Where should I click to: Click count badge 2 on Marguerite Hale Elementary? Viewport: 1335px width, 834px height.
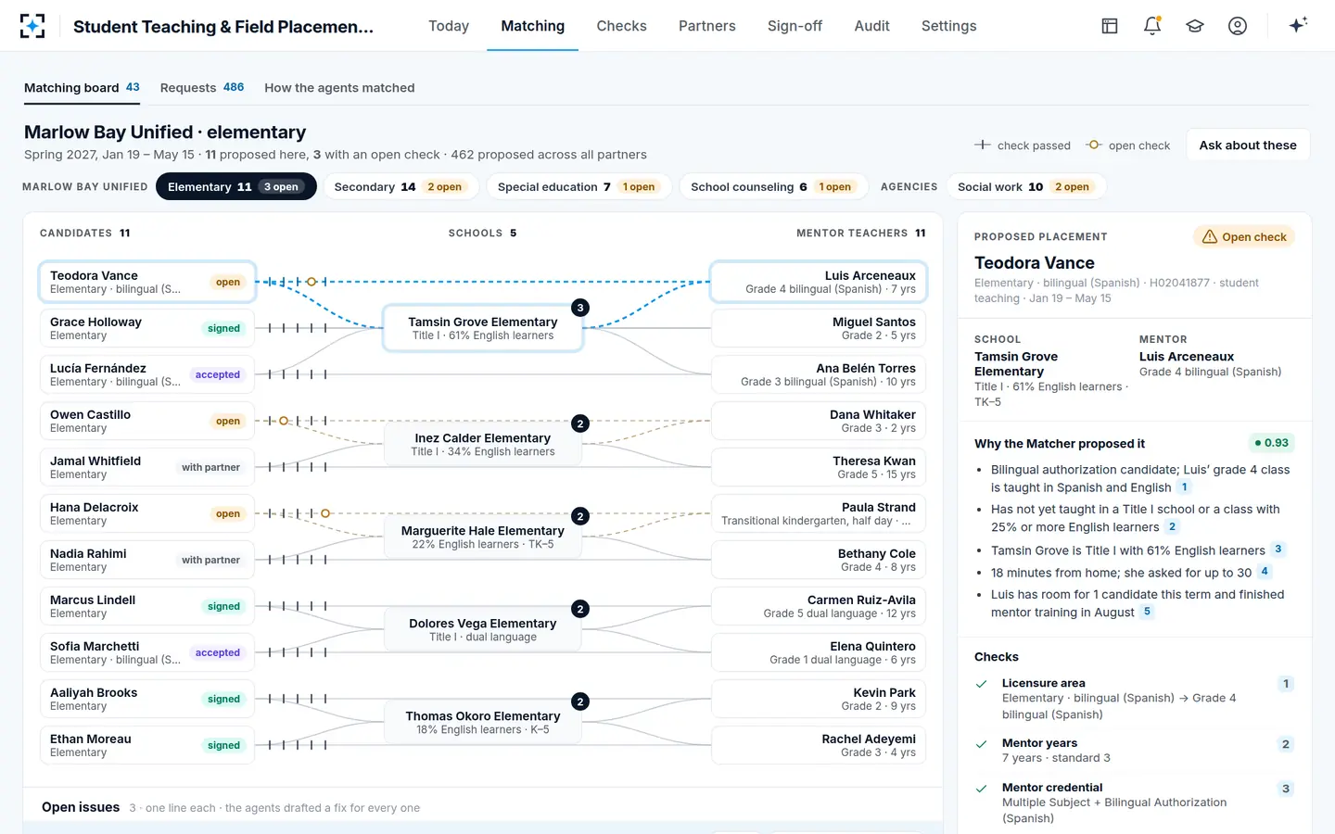click(580, 516)
